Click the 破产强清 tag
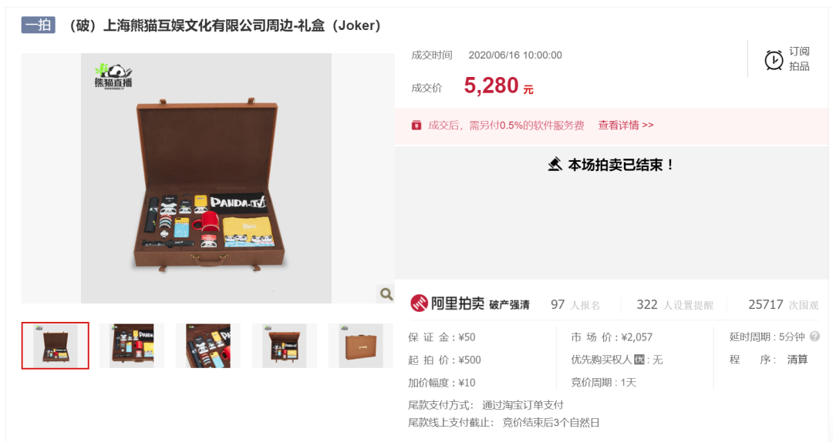833x442 pixels. [x=509, y=305]
